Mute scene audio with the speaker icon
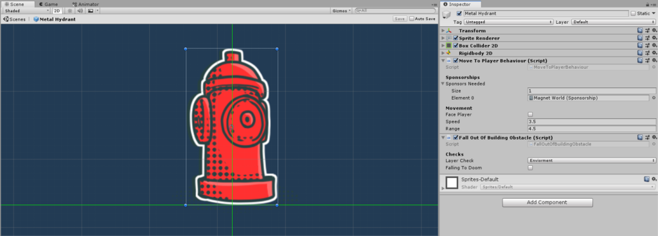The width and height of the screenshot is (658, 236). [x=80, y=10]
